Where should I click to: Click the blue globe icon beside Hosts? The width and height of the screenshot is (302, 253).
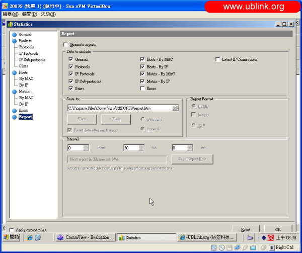point(14,72)
